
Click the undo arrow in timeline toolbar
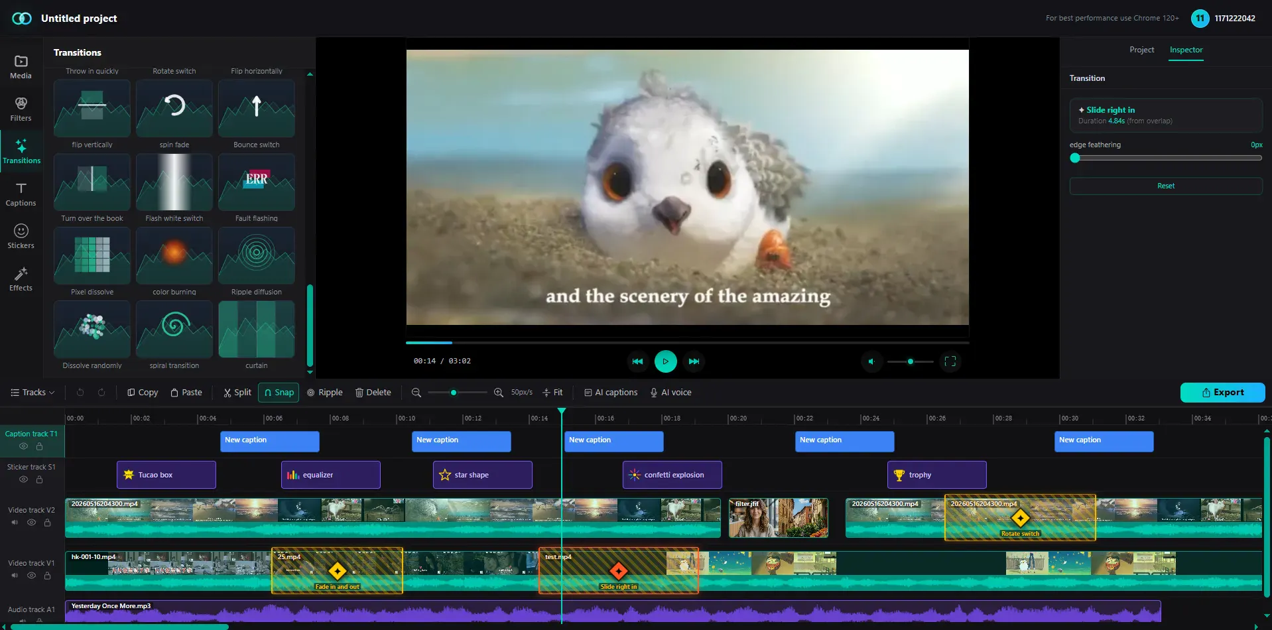(x=80, y=393)
